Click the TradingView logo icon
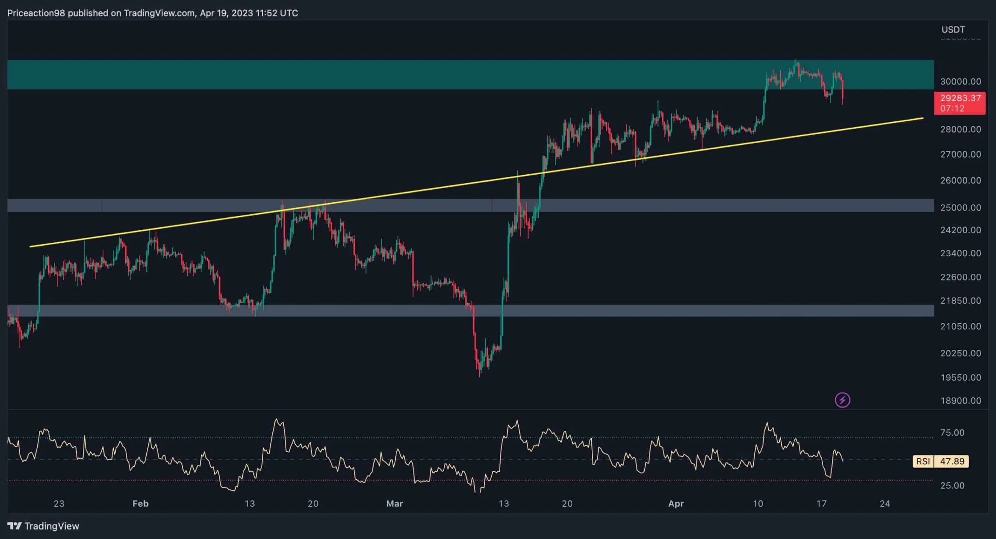The height and width of the screenshot is (539, 996). [14, 526]
